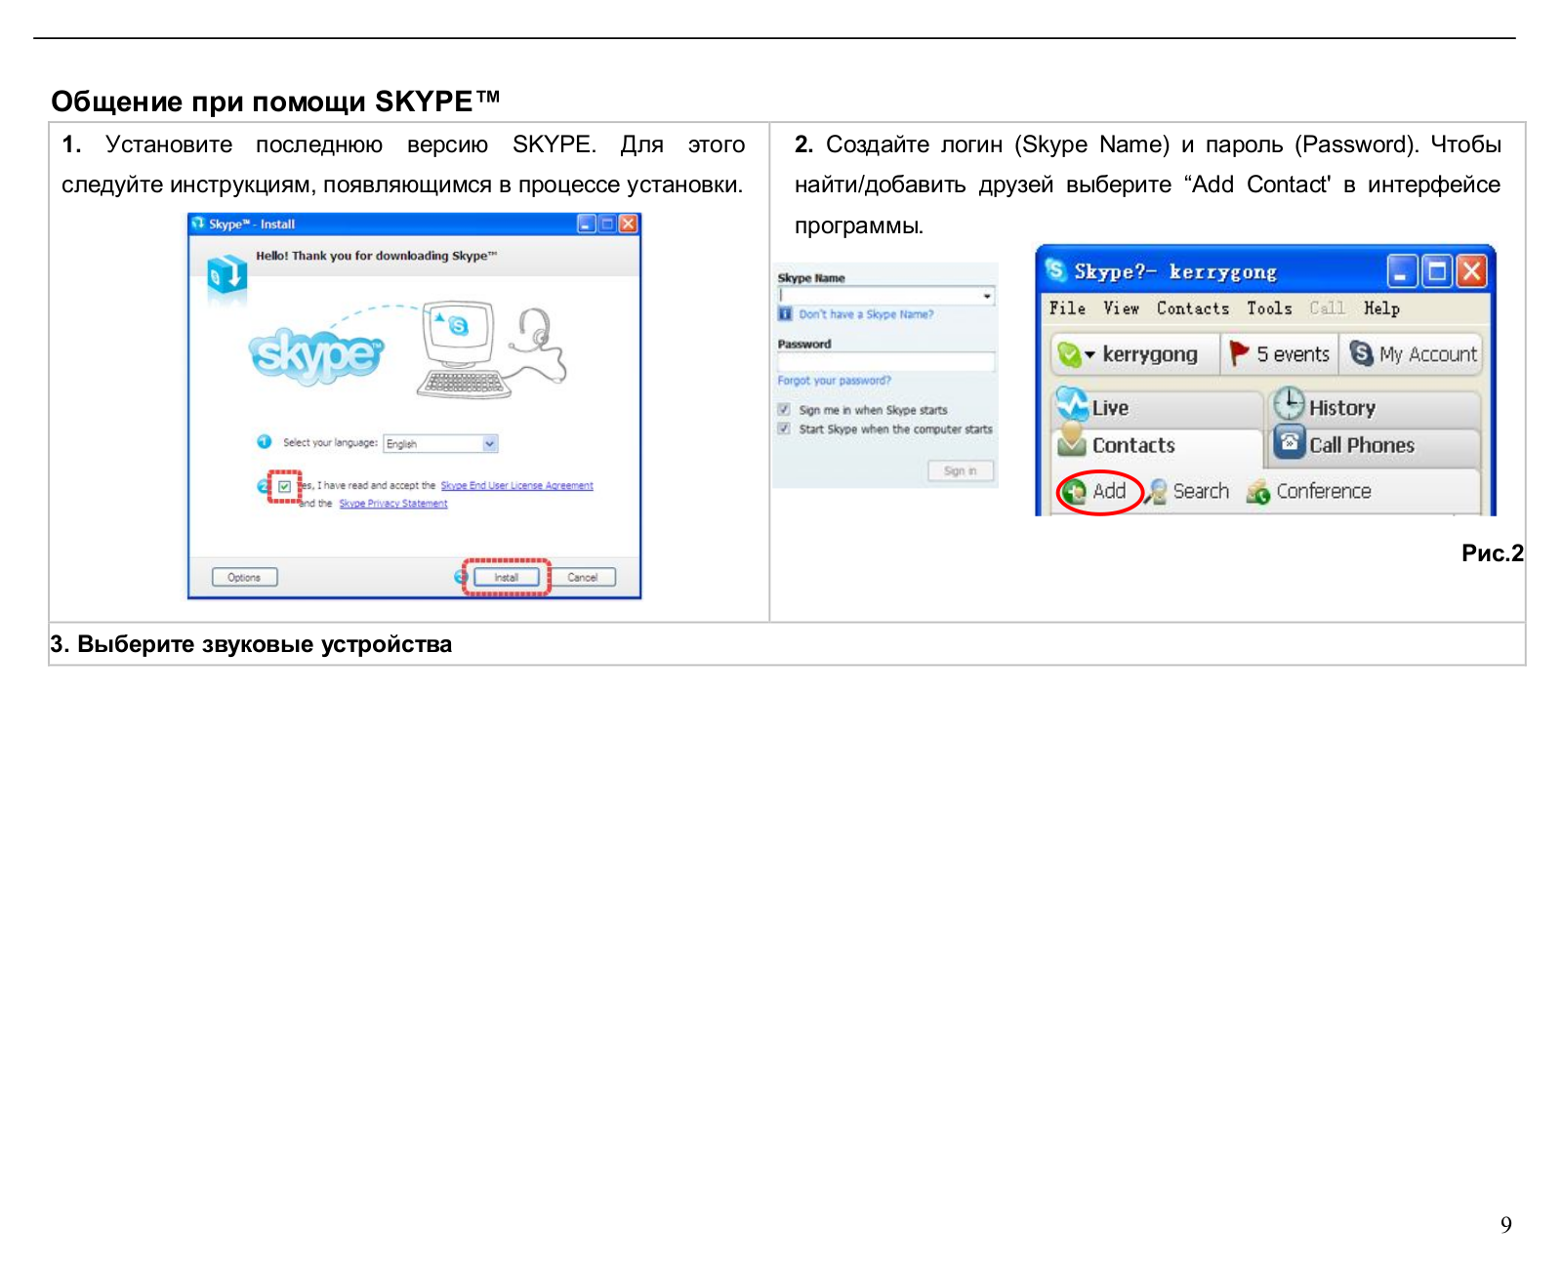Toggle "Start Skype when the computer starts"
Viewport: 1562px width, 1266px height.
(784, 429)
